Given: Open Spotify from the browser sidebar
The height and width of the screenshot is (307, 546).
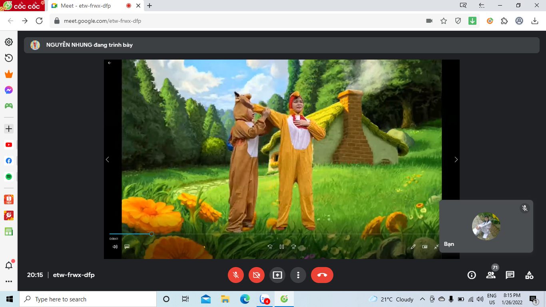Looking at the screenshot, I should tap(9, 177).
